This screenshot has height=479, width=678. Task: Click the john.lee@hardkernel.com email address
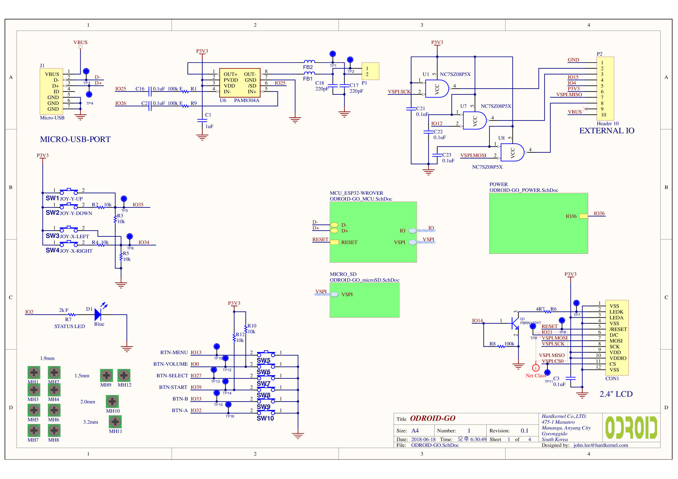(x=601, y=445)
